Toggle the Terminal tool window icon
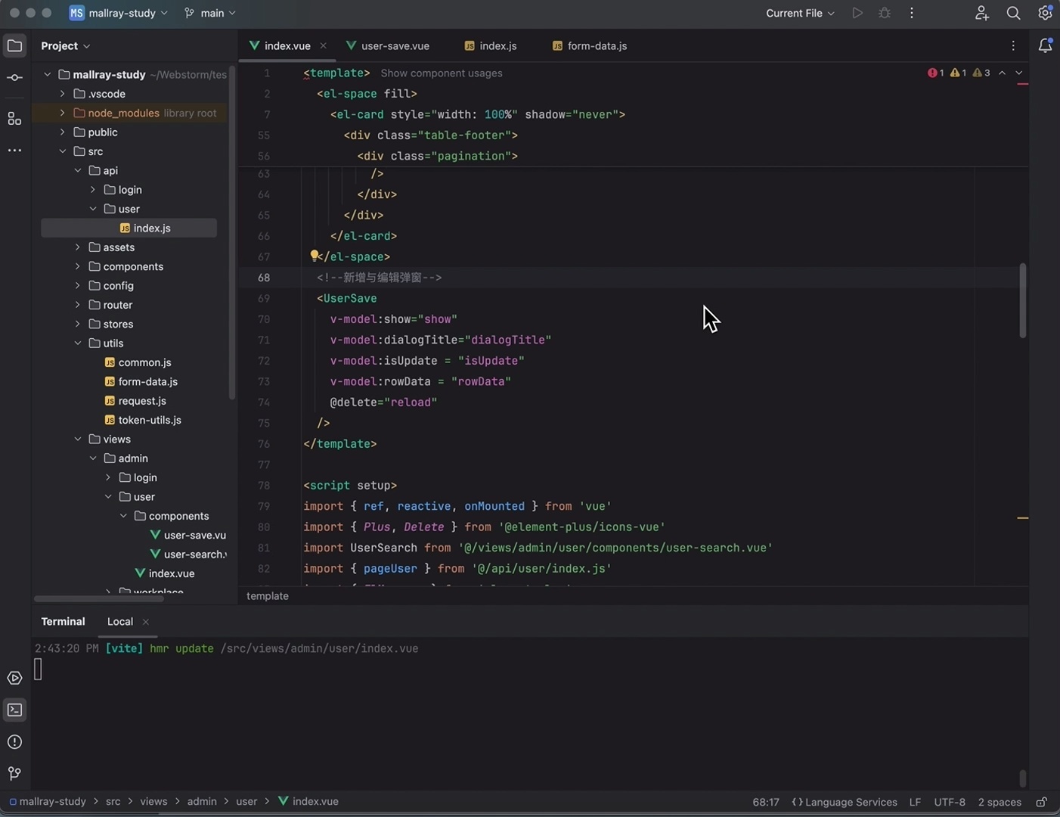Viewport: 1060px width, 817px height. coord(14,710)
